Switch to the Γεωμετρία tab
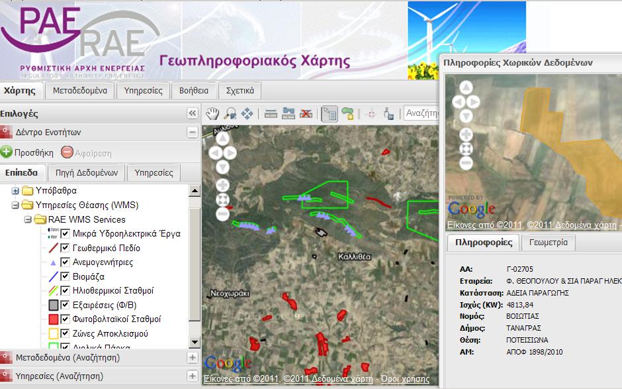The width and height of the screenshot is (622, 389). coord(549,243)
